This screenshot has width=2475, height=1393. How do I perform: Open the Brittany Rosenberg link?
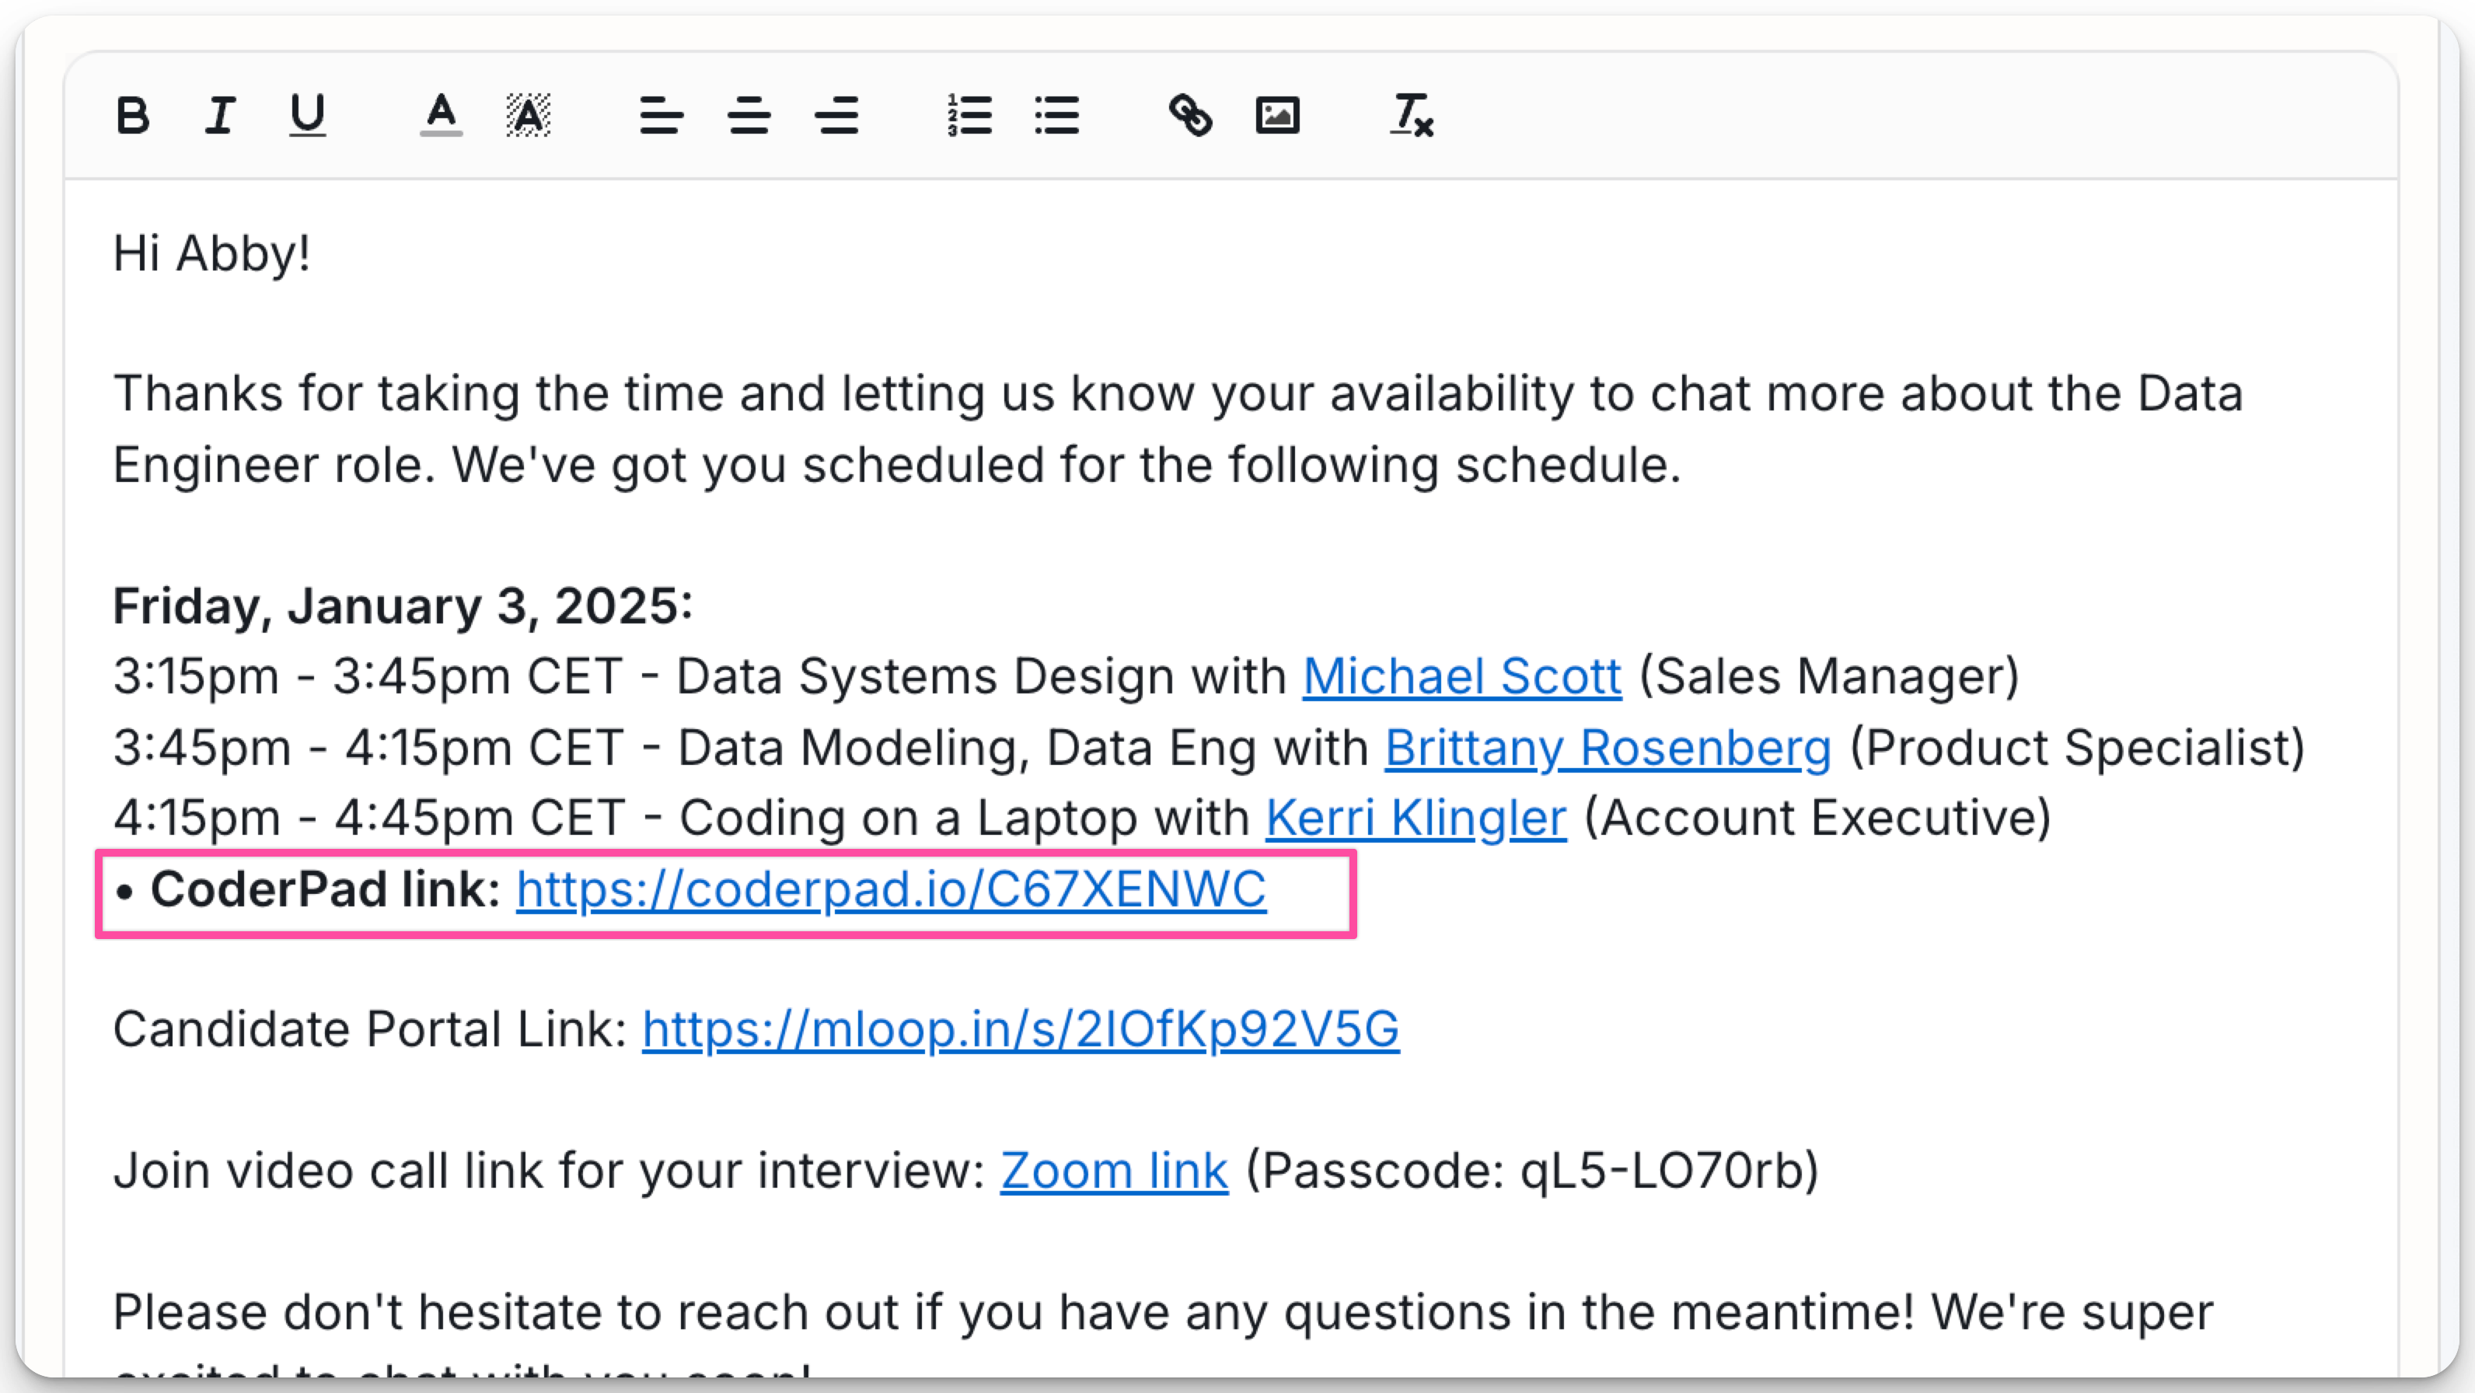[1608, 748]
